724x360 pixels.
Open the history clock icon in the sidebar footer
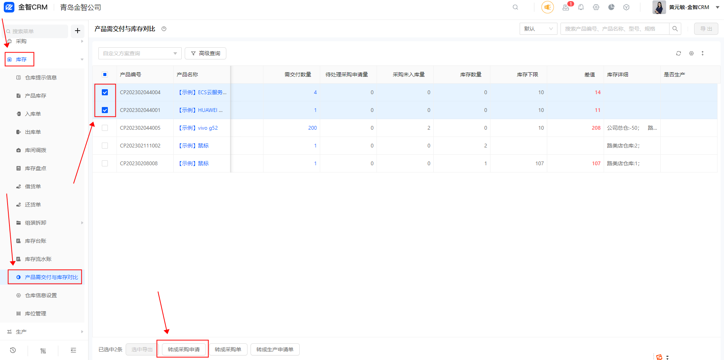(13, 350)
